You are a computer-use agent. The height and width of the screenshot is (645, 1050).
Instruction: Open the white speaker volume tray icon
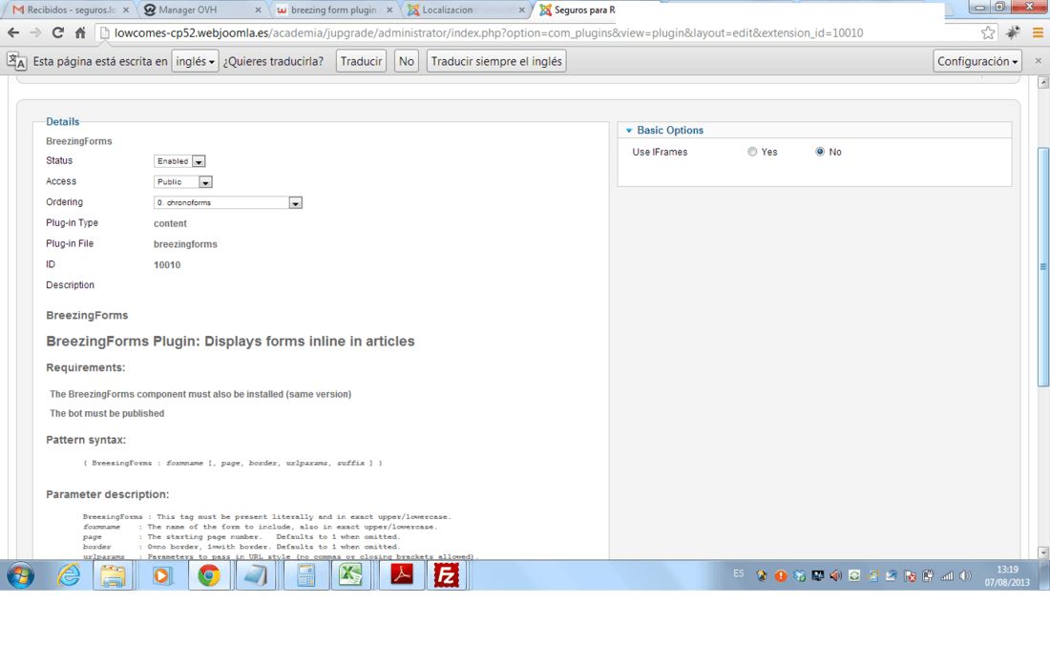tap(965, 575)
